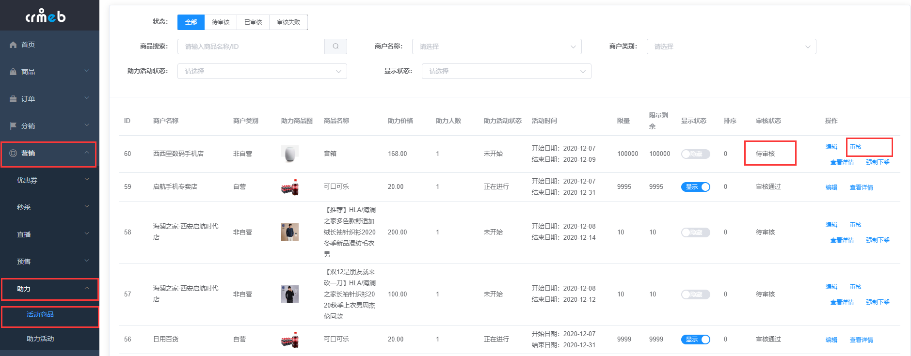911x356 pixels.
Task: Open row 57 shirt product thumbnail
Action: pos(290,294)
